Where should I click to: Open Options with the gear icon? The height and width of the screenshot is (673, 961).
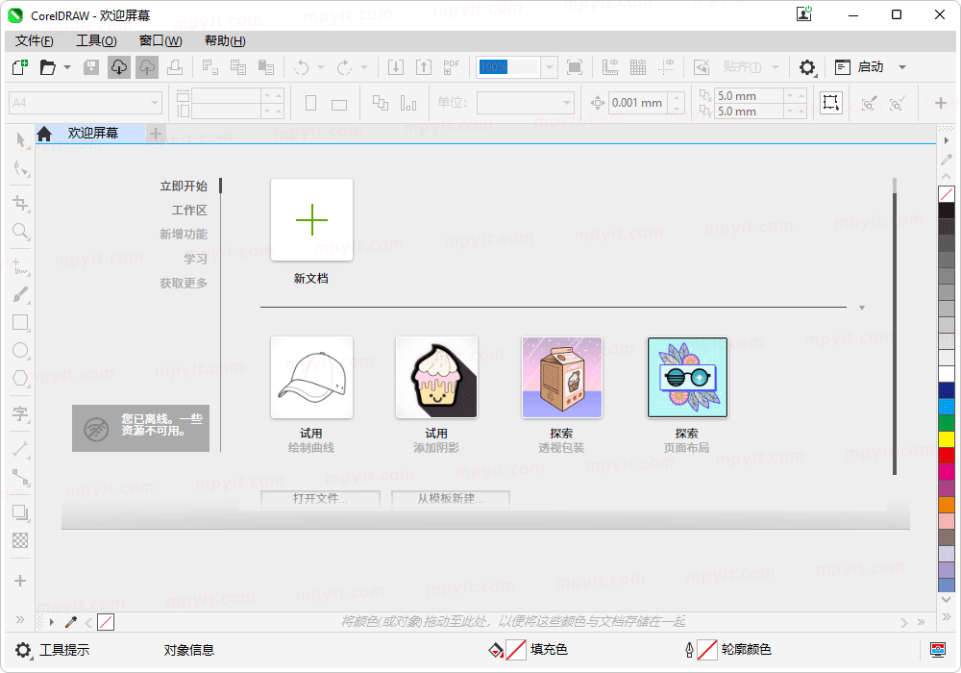click(807, 66)
